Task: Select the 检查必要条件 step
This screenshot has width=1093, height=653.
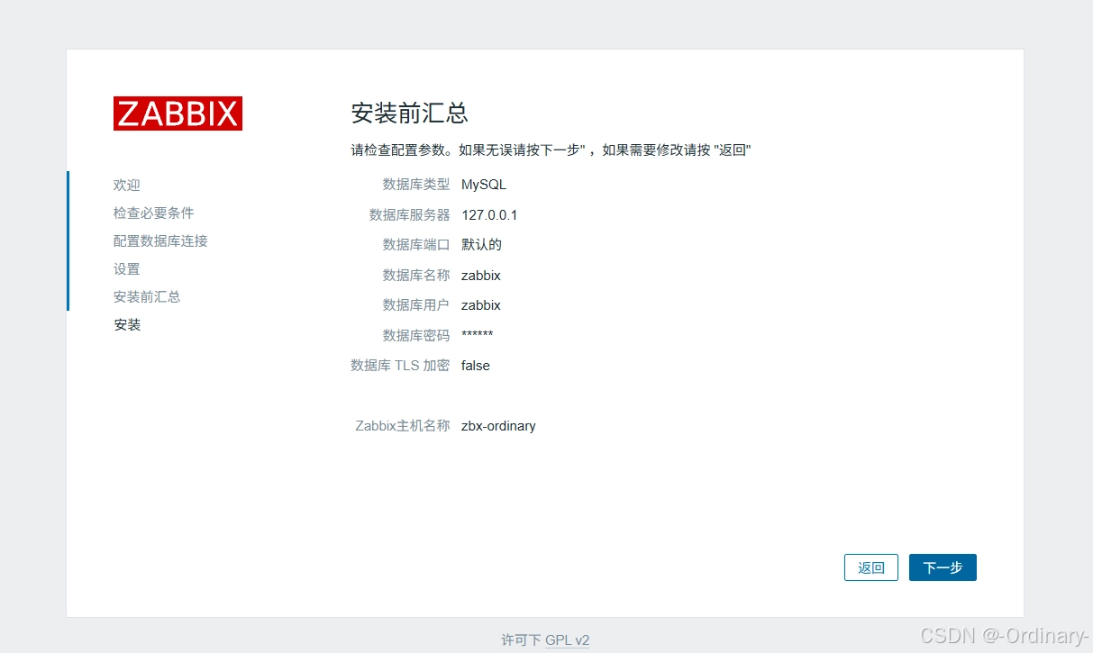Action: pyautogui.click(x=153, y=213)
